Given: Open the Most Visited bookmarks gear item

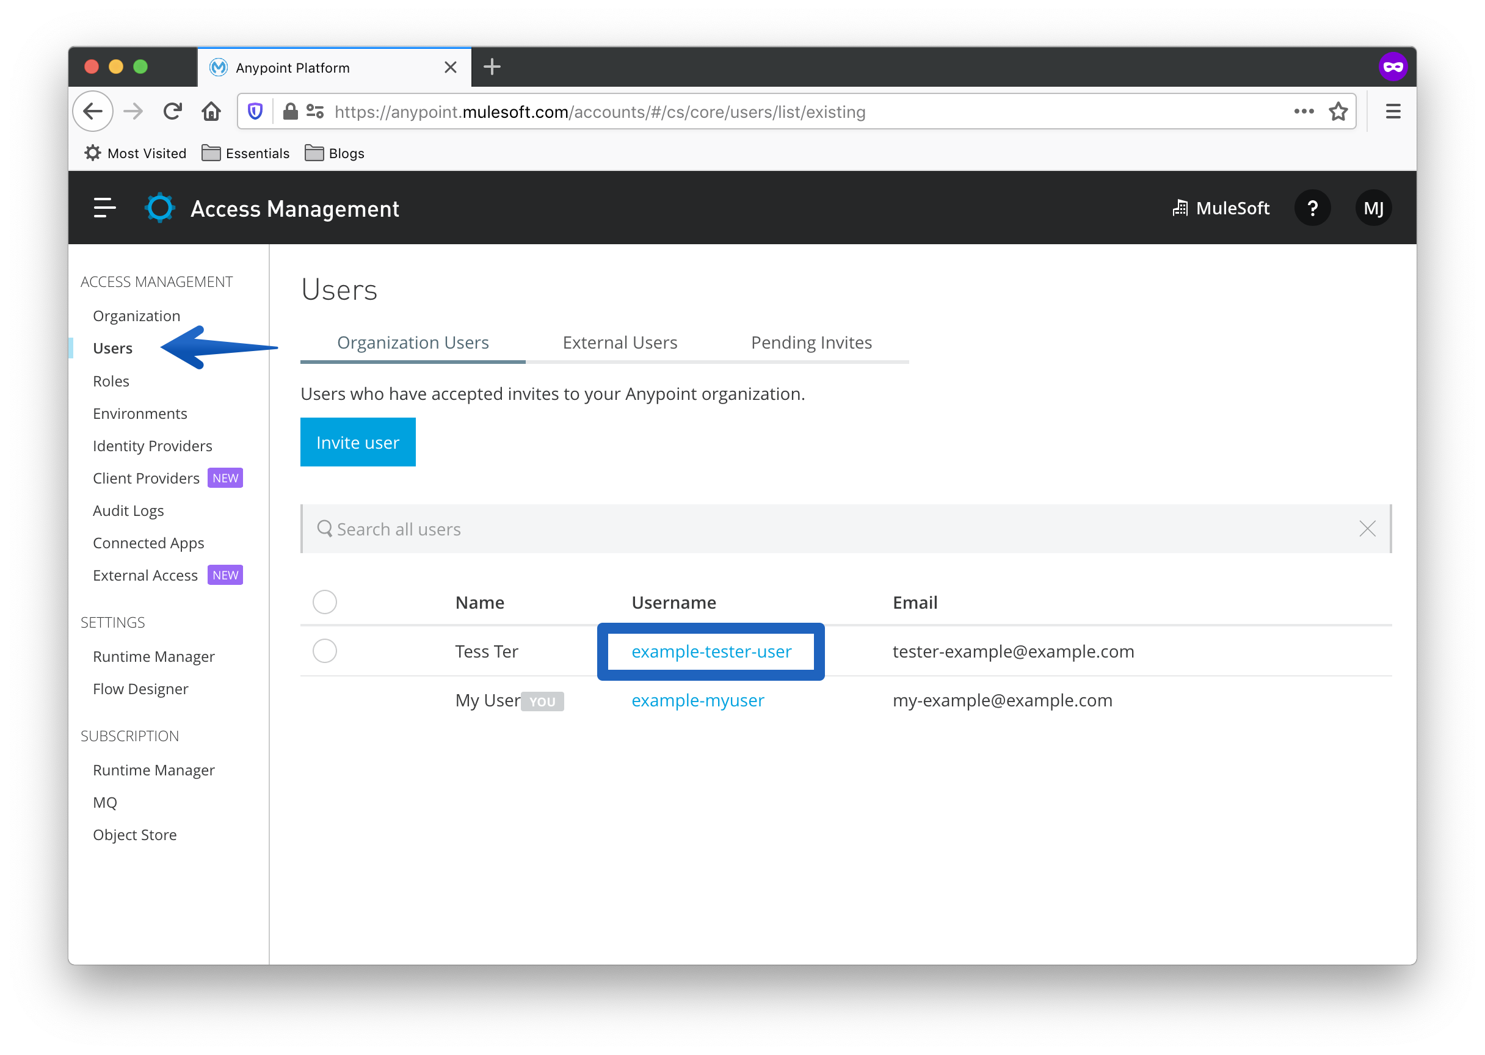Looking at the screenshot, I should [x=135, y=153].
